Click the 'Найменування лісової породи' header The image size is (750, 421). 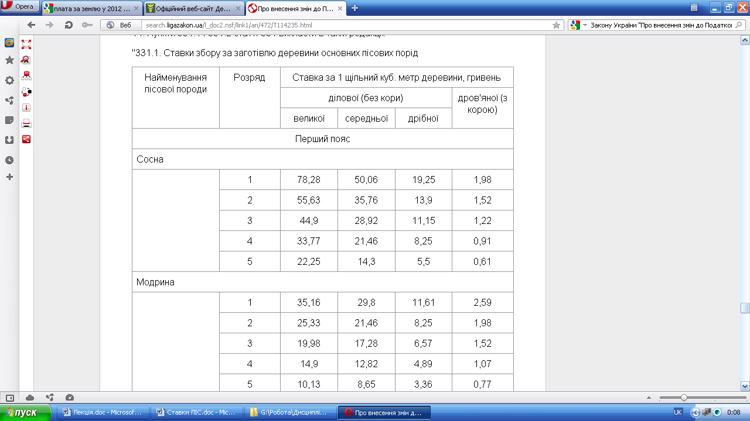click(x=176, y=98)
